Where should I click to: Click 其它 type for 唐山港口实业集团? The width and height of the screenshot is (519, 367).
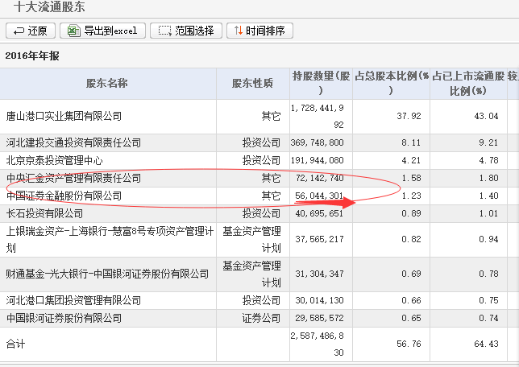[x=271, y=117]
